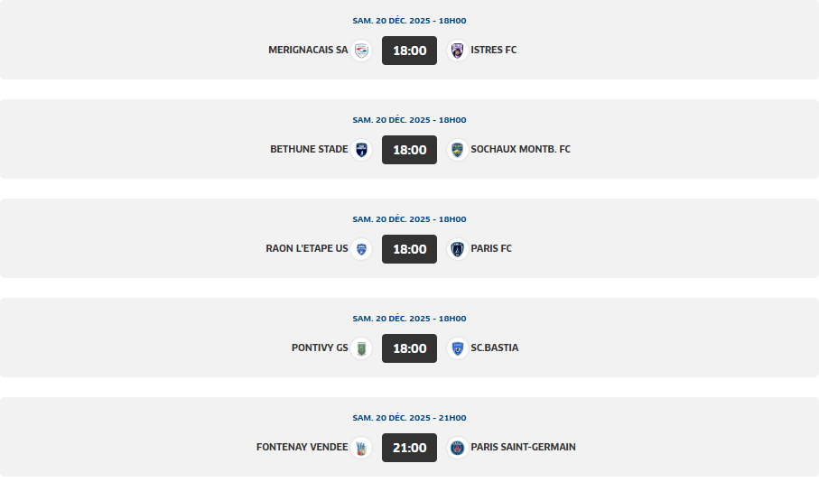Open the Merignacais vs Istres 18:00 match

tap(409, 51)
